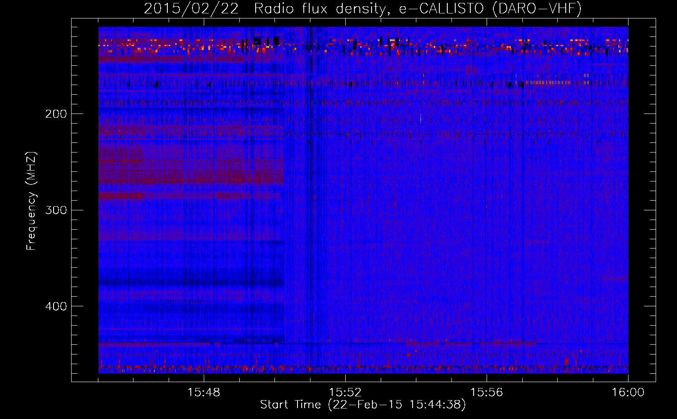Viewport: 677px width, 419px height.
Task: Click the plot title mentioning e-CALLISTO (DARO-VHF)
Action: click(x=363, y=8)
